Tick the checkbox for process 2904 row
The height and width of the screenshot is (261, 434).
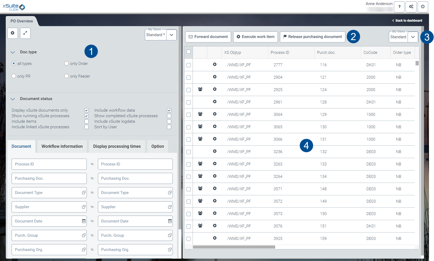[x=189, y=78]
